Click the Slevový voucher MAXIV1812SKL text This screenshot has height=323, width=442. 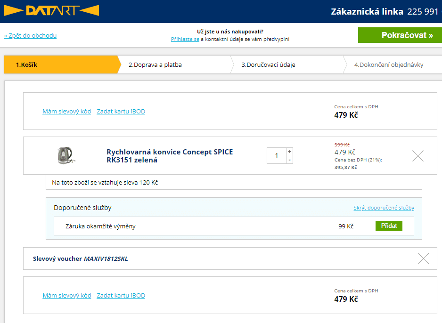click(x=80, y=259)
